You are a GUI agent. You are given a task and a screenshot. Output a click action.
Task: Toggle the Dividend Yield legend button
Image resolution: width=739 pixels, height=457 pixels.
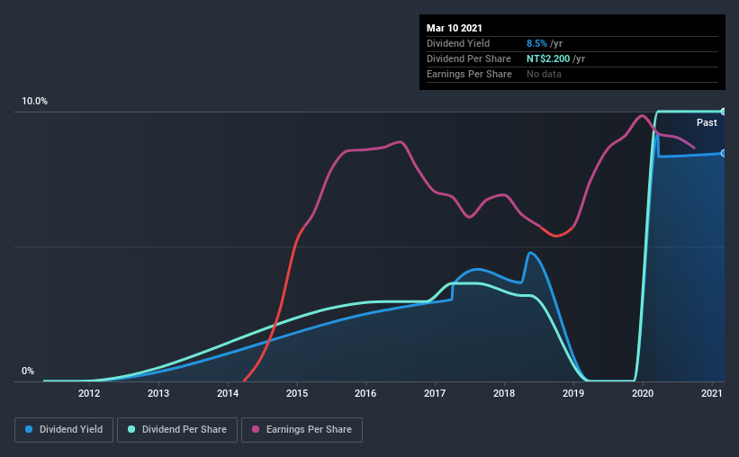[64, 430]
